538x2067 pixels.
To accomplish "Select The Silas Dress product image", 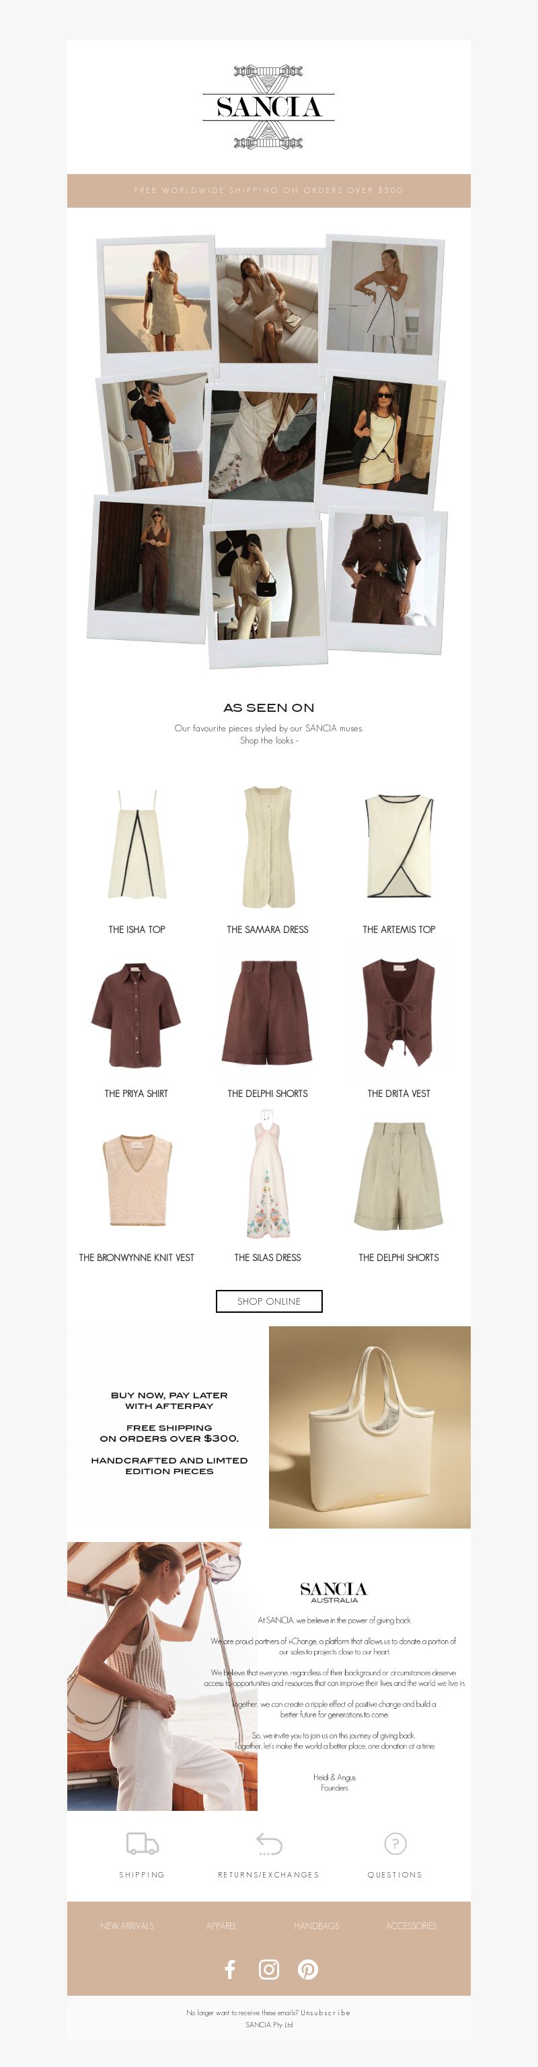I will pyautogui.click(x=268, y=1175).
